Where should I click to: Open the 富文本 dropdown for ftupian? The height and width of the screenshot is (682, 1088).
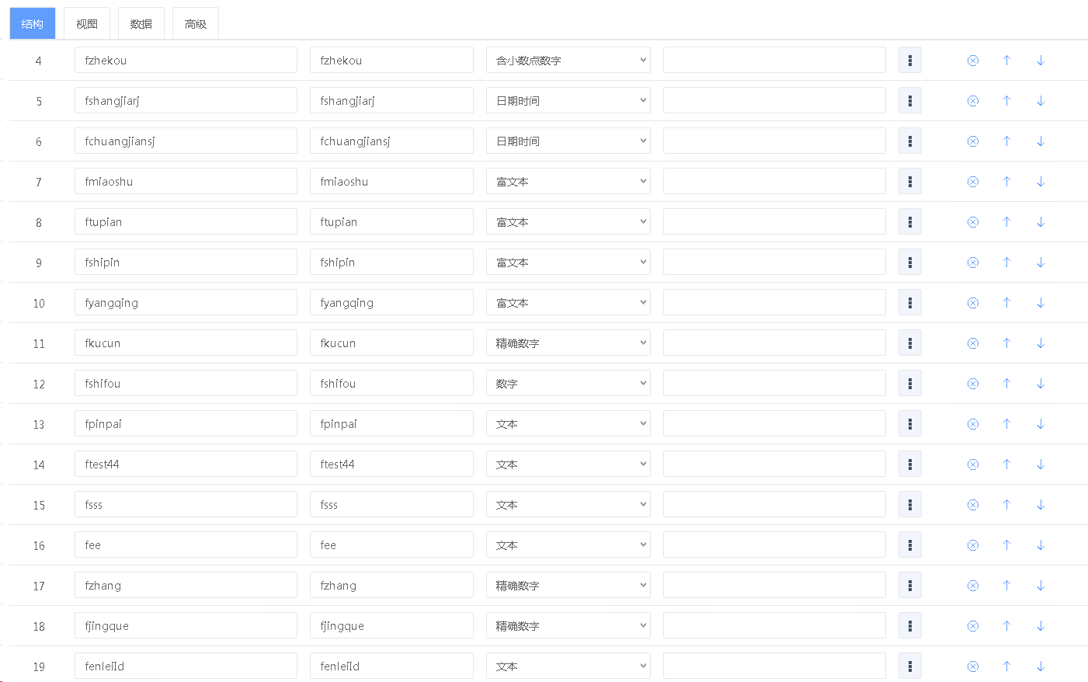tap(568, 222)
